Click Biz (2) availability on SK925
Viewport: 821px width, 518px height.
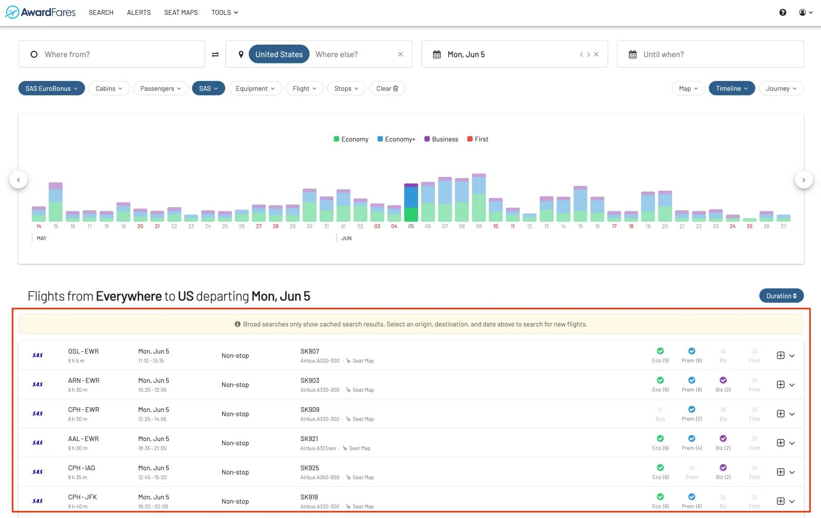723,472
